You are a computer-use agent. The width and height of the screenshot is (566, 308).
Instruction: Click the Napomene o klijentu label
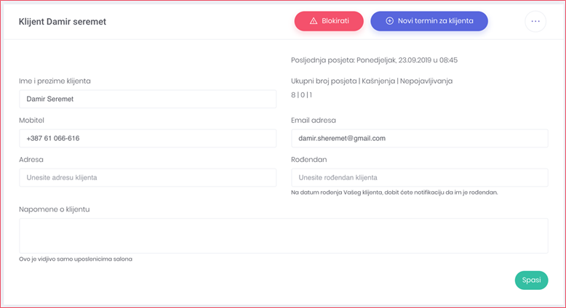[54, 209]
